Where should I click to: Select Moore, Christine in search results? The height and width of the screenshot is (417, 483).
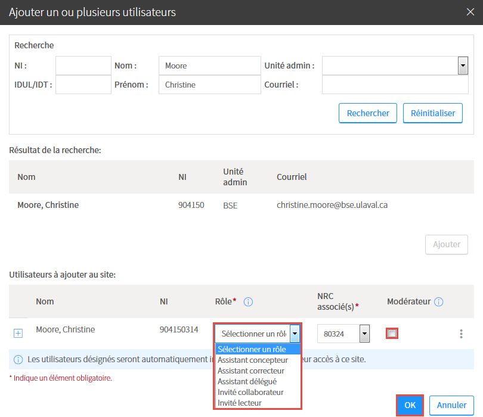pos(48,206)
